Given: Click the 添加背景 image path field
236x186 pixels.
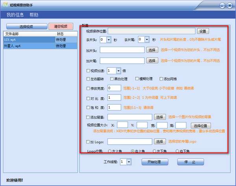Looking at the screenshot, I should click(x=130, y=117).
